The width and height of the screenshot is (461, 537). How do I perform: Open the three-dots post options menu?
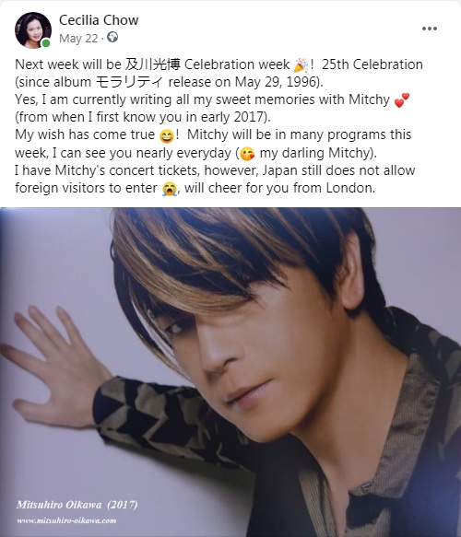[429, 29]
